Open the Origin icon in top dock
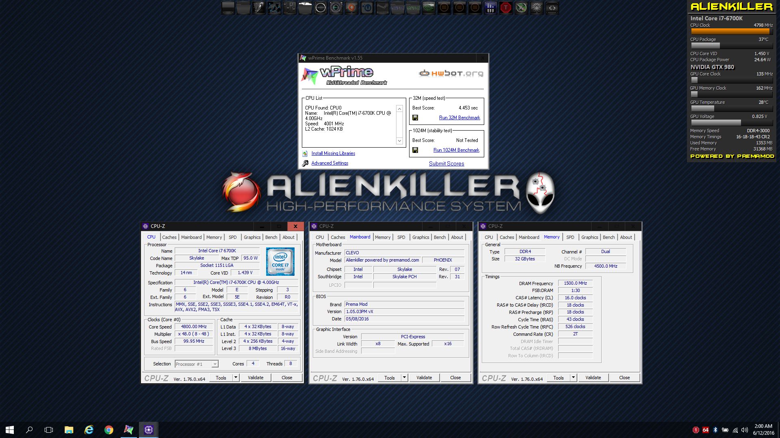 (x=351, y=7)
